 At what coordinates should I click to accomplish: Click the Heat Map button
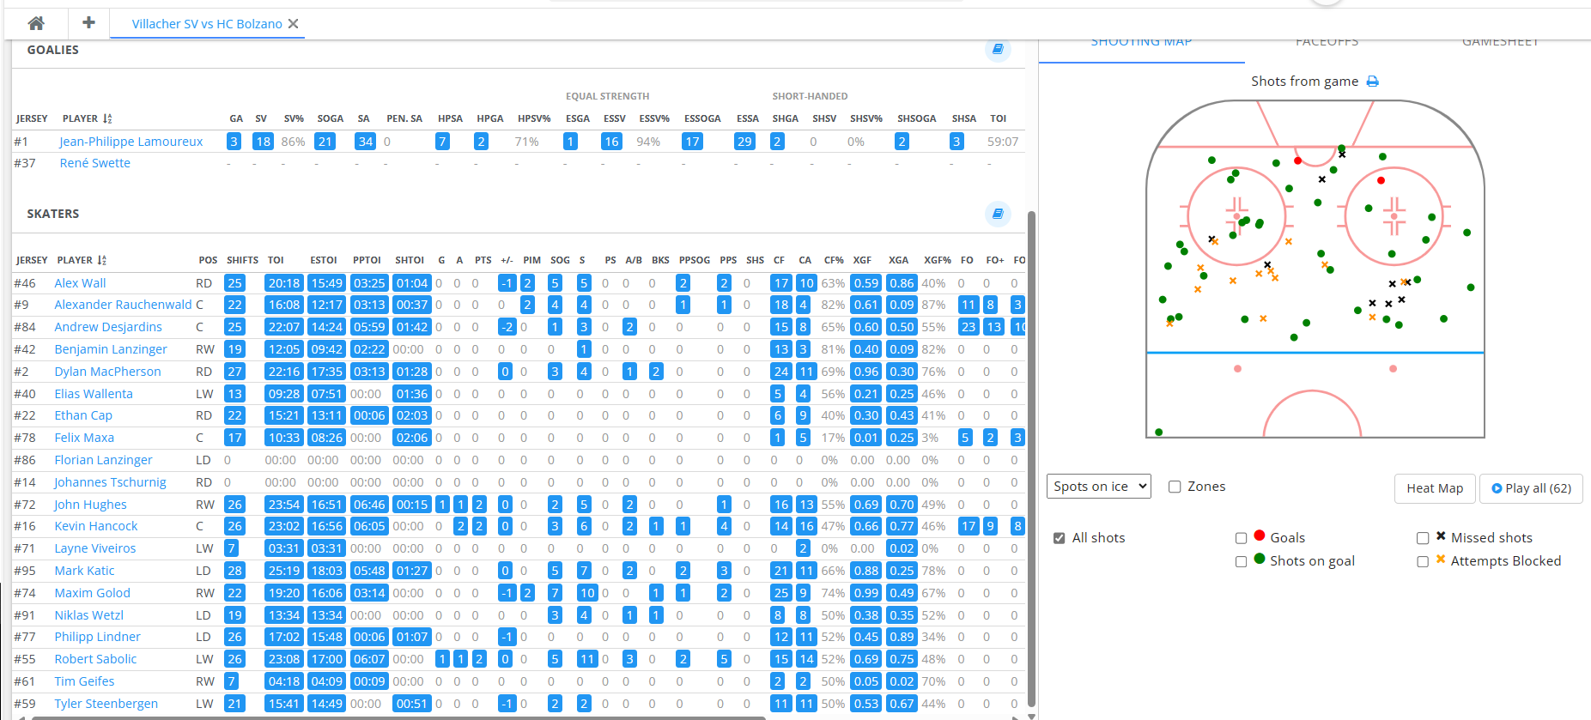pyautogui.click(x=1434, y=488)
